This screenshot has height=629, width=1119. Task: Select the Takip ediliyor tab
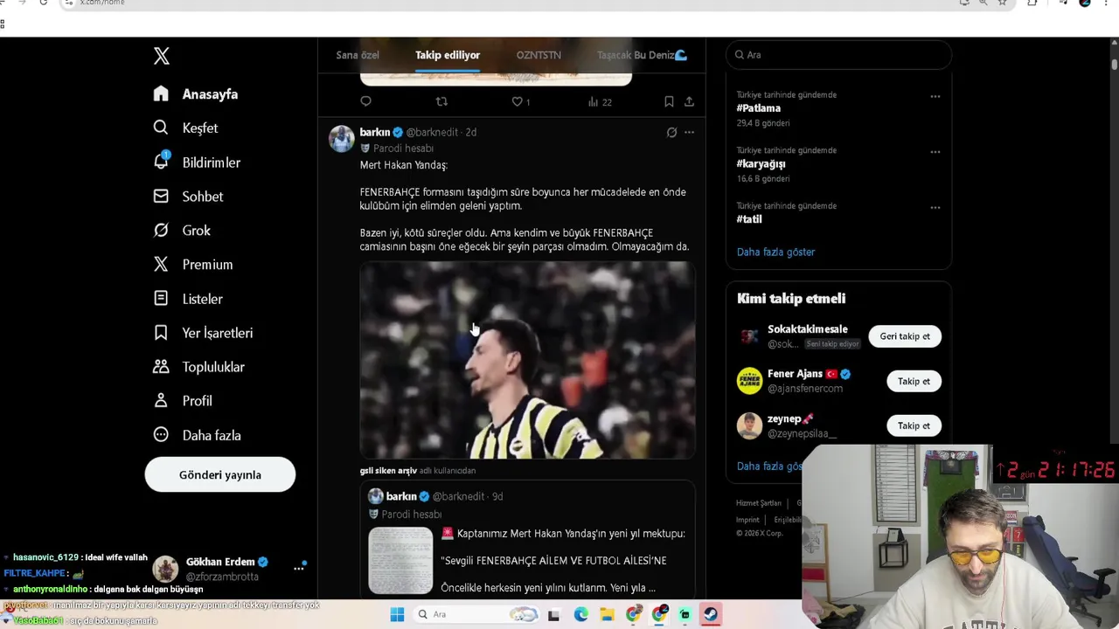point(448,55)
